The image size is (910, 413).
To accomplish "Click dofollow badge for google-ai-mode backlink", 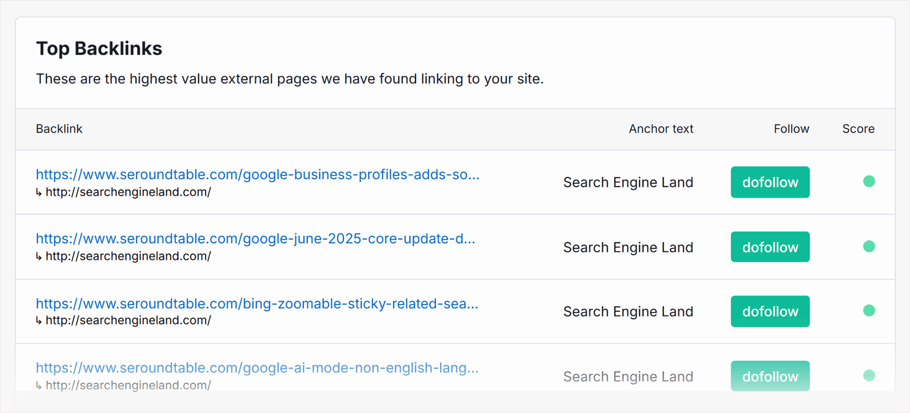I will coord(770,376).
